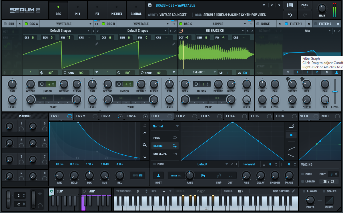Open the OB BRASS C6 sample dropdown
The height and width of the screenshot is (213, 343).
pyautogui.click(x=243, y=31)
